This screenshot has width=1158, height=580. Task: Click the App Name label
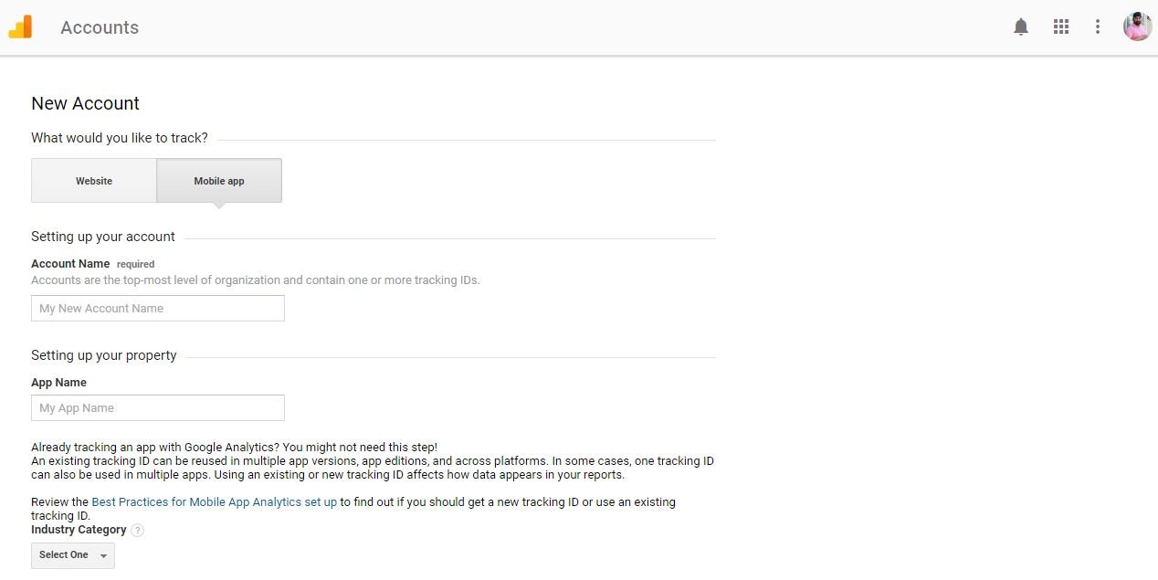(x=58, y=383)
